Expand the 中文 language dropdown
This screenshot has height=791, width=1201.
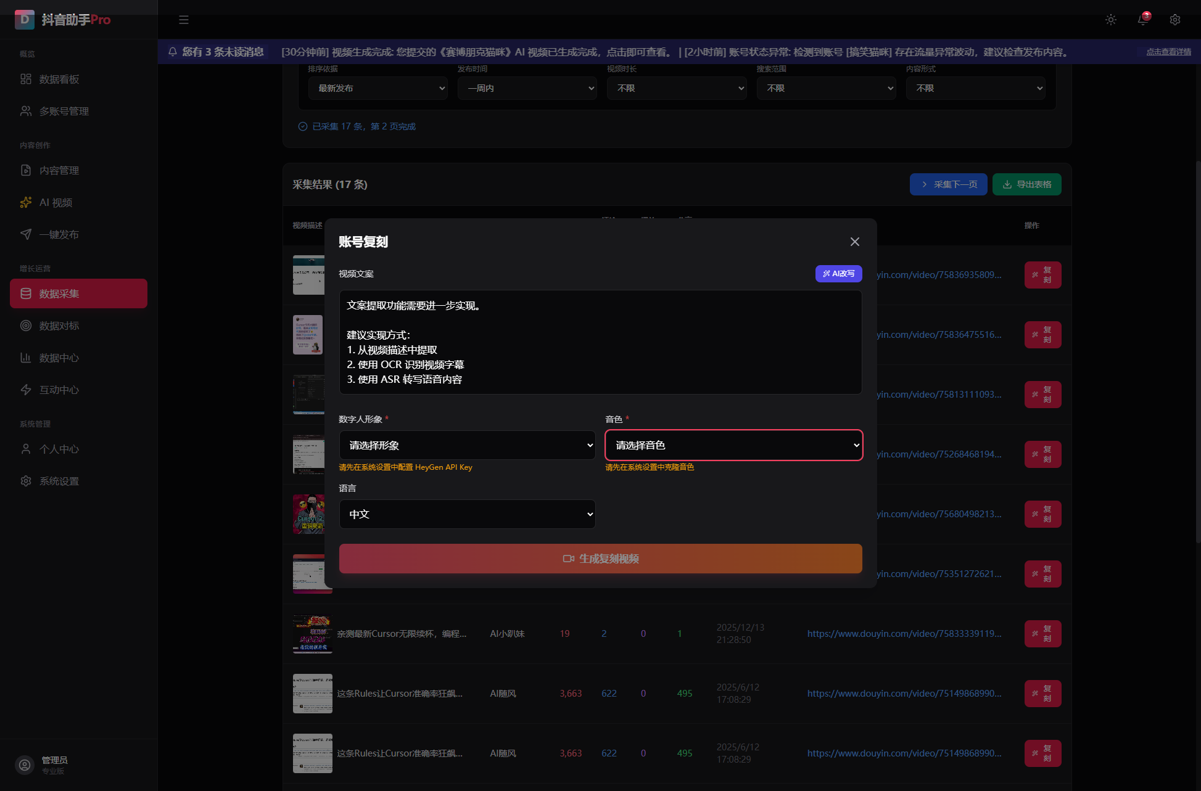[467, 514]
